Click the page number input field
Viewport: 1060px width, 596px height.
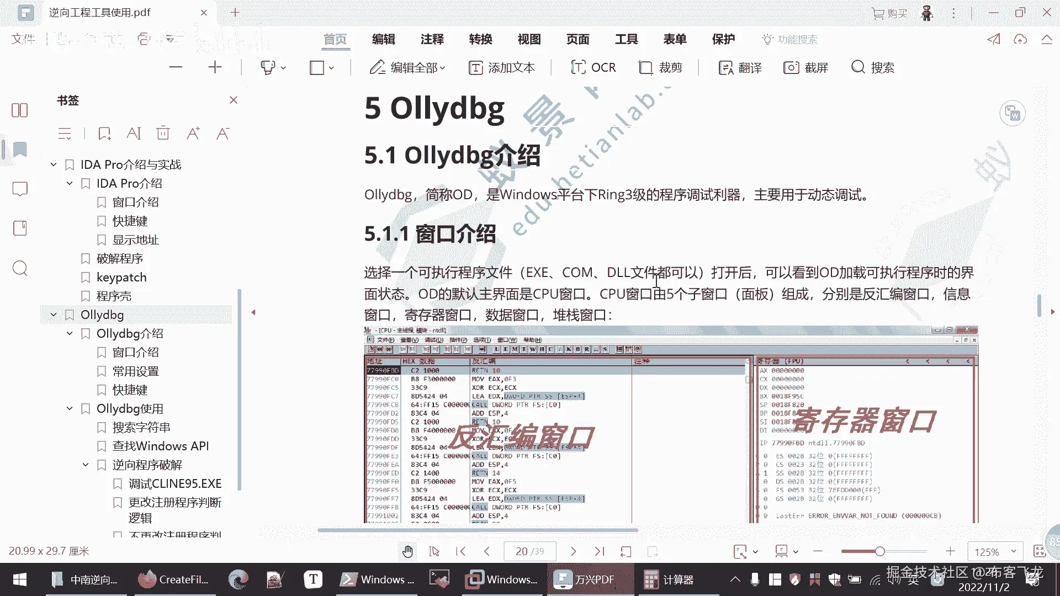tap(529, 551)
